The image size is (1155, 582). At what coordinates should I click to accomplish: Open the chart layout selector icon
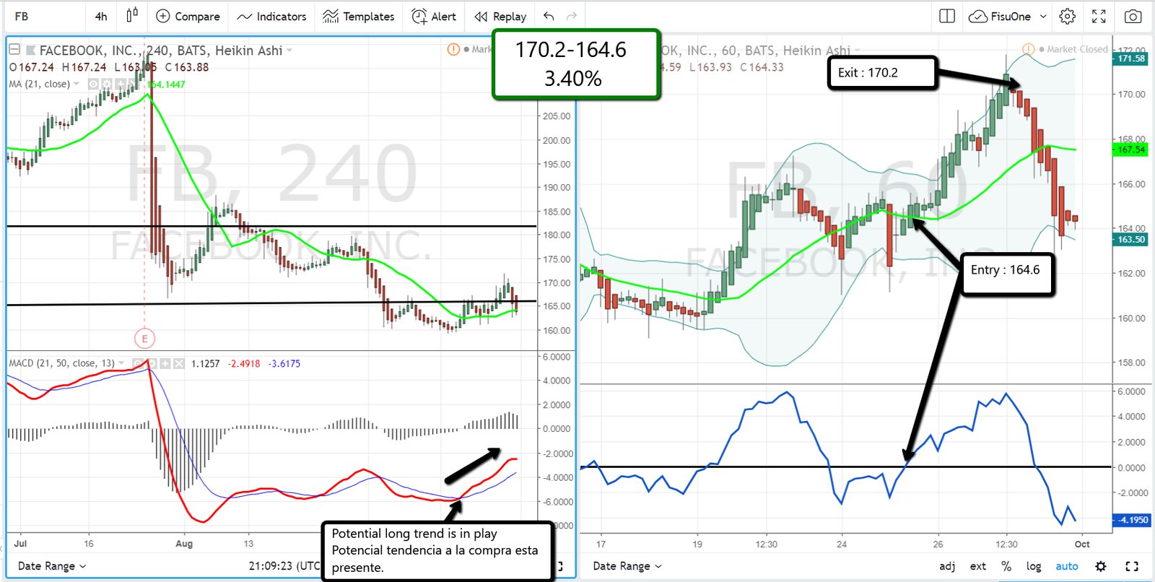coord(947,16)
